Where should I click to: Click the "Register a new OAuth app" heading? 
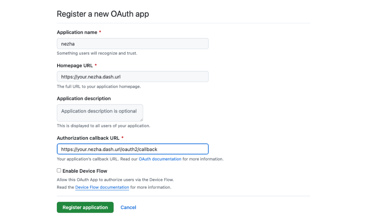coord(103,14)
